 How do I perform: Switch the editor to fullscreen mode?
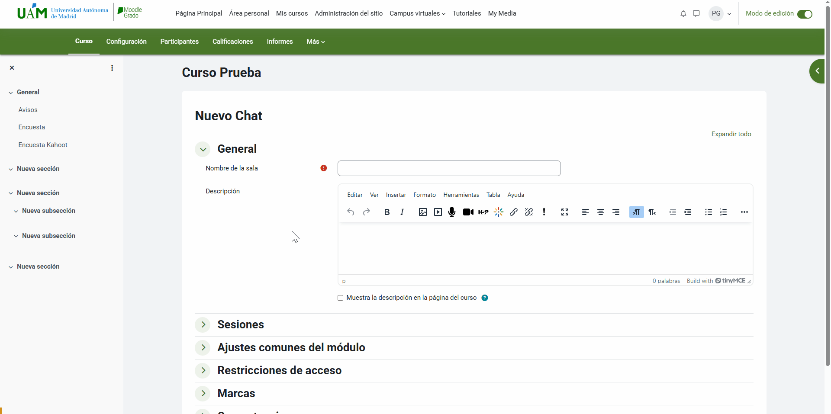tap(565, 212)
